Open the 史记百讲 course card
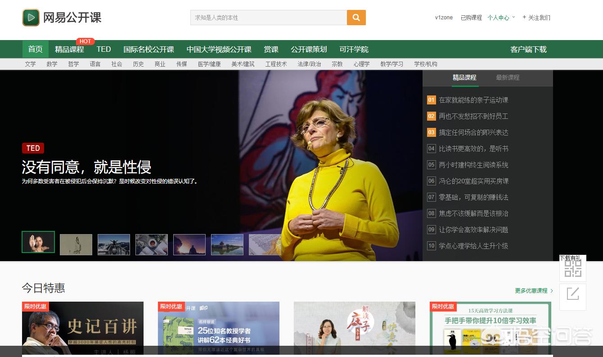Image resolution: width=603 pixels, height=357 pixels. click(x=83, y=329)
